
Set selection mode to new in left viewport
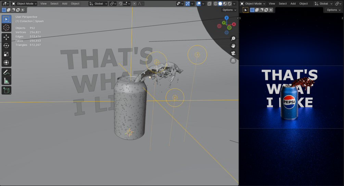pos(4,10)
